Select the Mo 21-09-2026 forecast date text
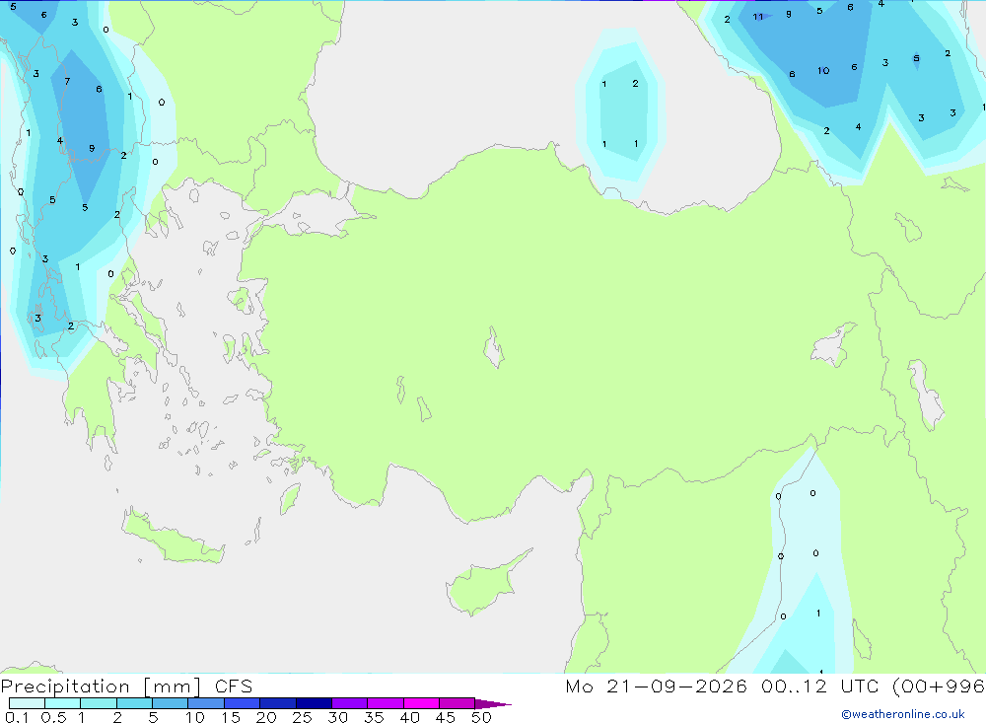986x723 pixels. (x=657, y=686)
